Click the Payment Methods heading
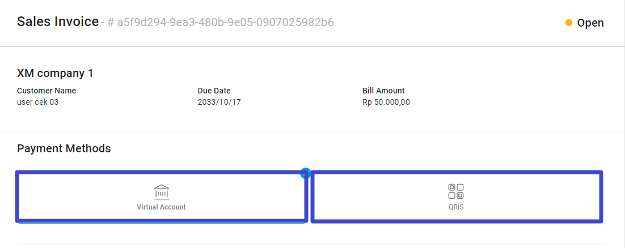 click(64, 148)
